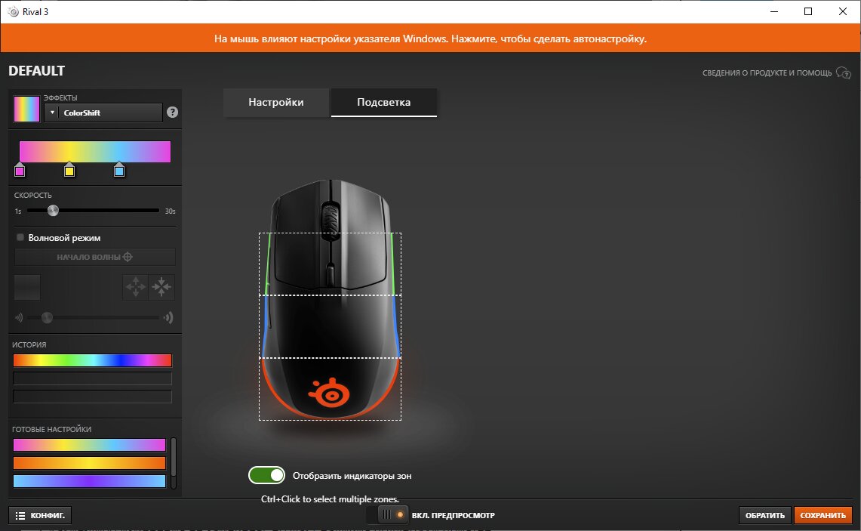The image size is (861, 531).
Task: Enable the Волновой режим checkbox
Action: coord(20,237)
